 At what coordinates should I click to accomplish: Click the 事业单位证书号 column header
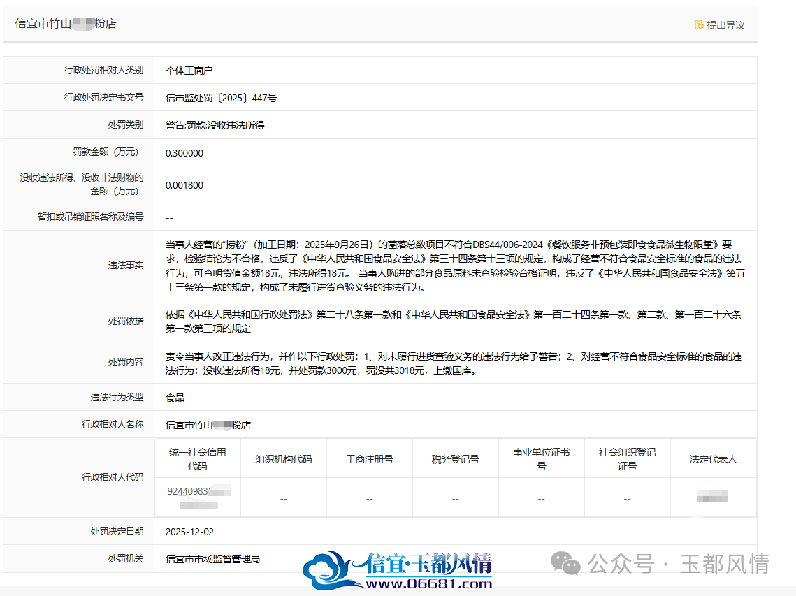pos(541,459)
